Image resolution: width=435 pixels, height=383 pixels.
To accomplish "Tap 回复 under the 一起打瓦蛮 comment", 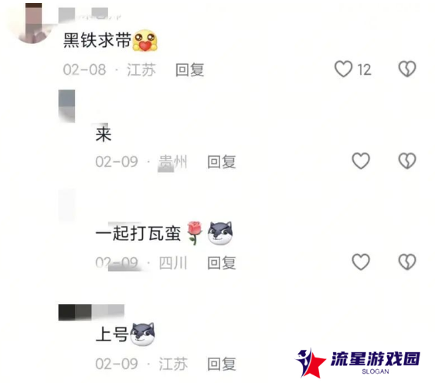I will [222, 263].
